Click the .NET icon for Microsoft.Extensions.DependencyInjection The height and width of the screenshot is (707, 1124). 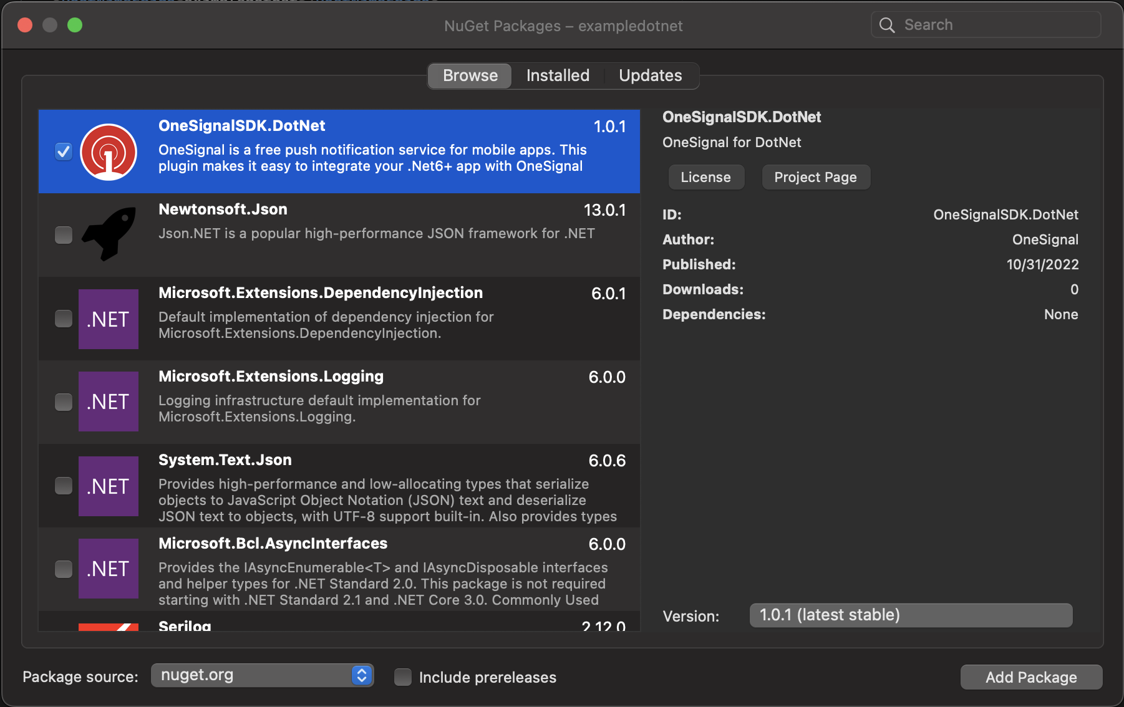tap(109, 319)
